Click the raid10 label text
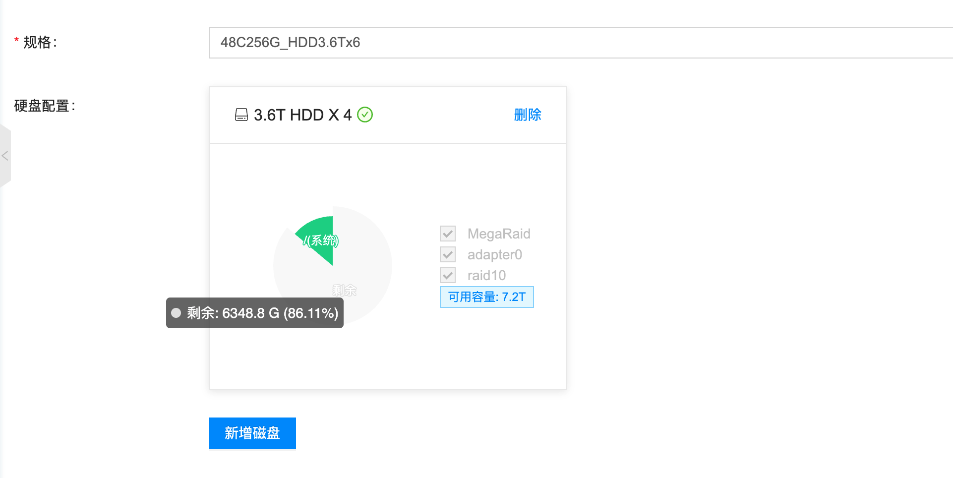This screenshot has width=953, height=478. click(x=486, y=275)
